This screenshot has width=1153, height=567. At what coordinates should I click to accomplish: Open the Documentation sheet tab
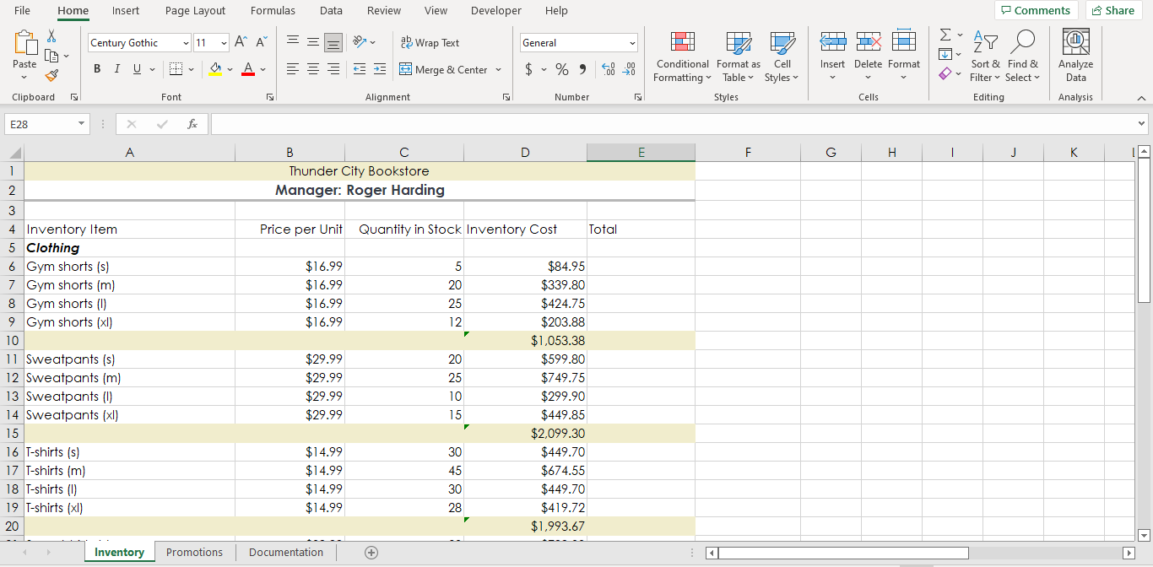click(x=286, y=553)
